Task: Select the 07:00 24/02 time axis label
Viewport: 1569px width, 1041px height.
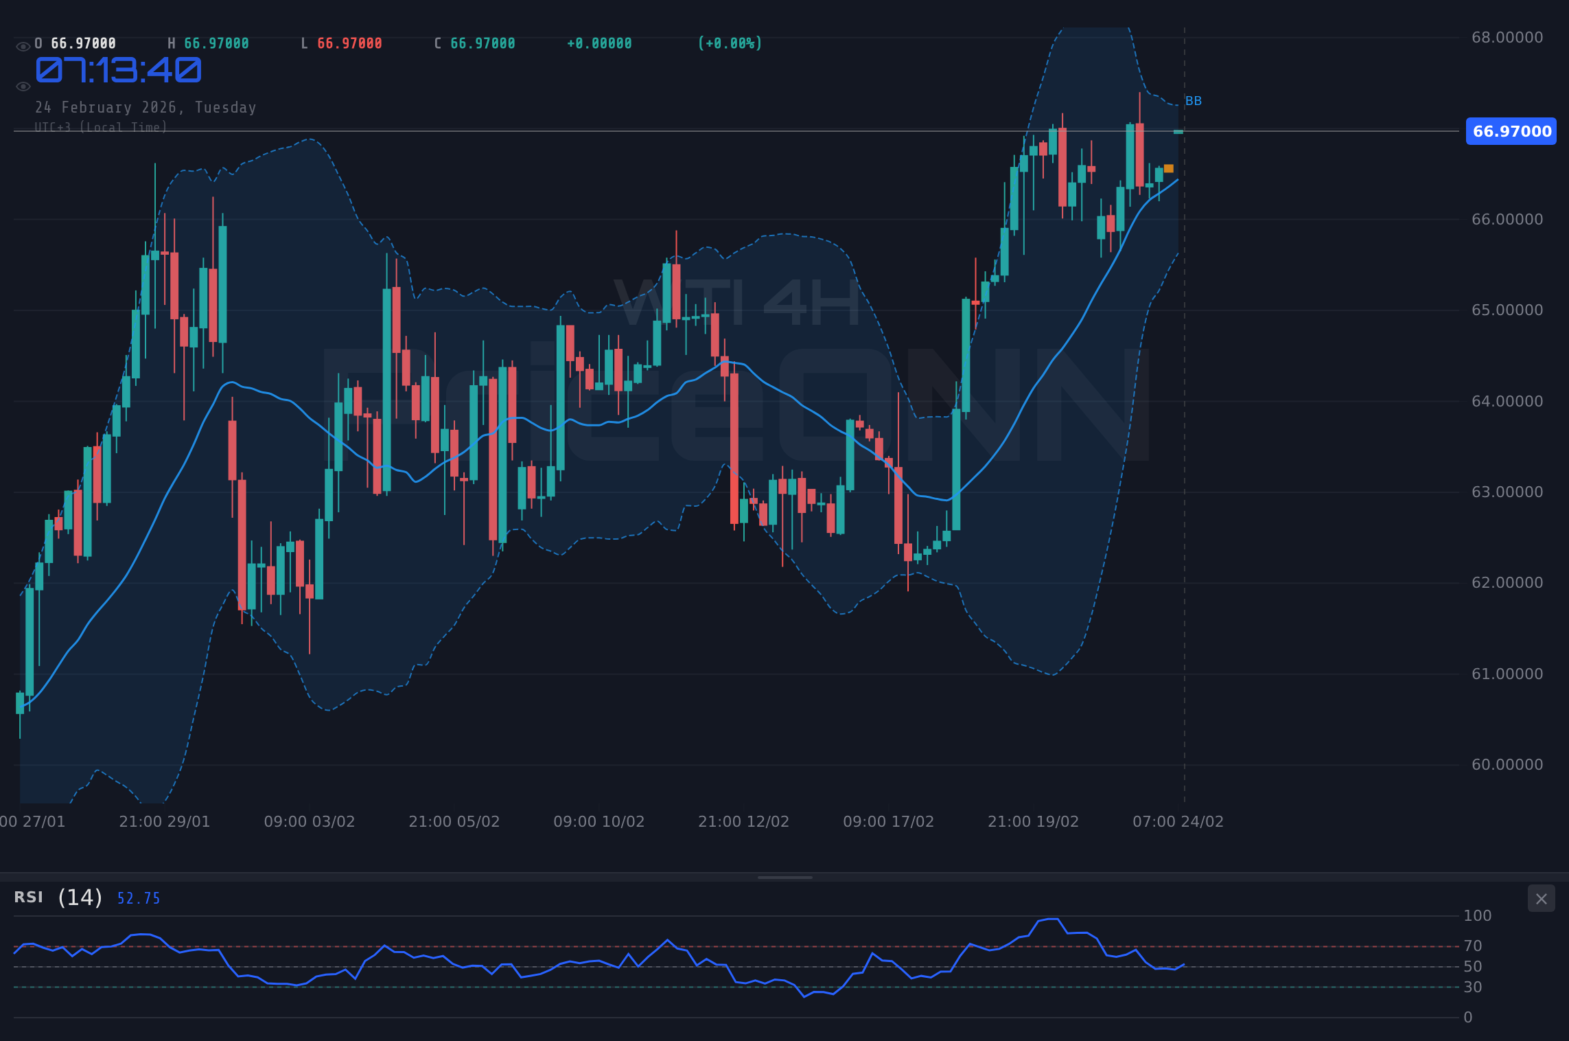Action: point(1178,821)
